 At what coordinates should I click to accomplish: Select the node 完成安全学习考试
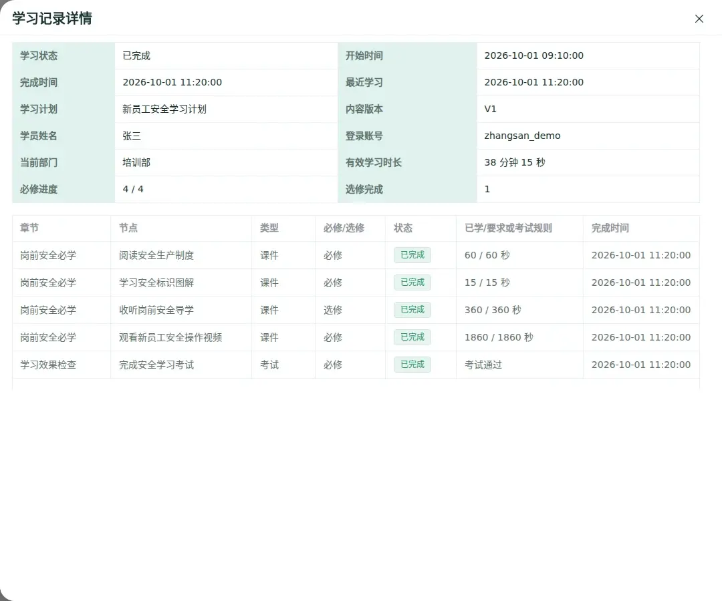pyautogui.click(x=156, y=365)
